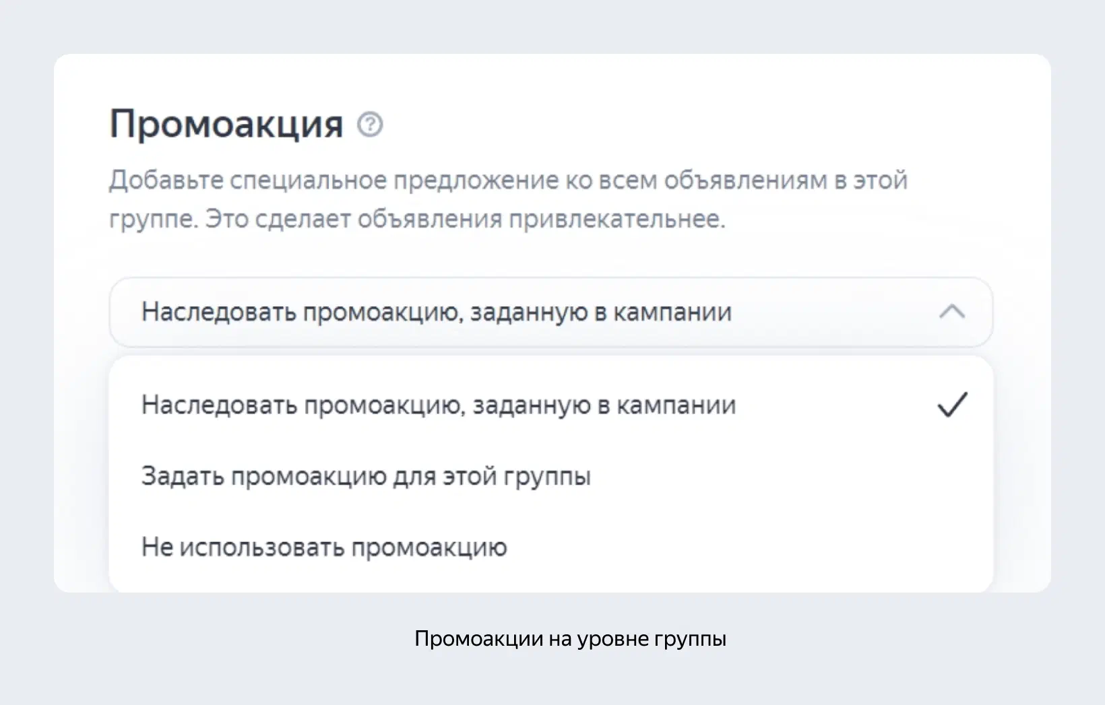Screen dimensions: 1105x705
Task: Open the help tooltip beside Промоакция heading
Action: pos(370,125)
